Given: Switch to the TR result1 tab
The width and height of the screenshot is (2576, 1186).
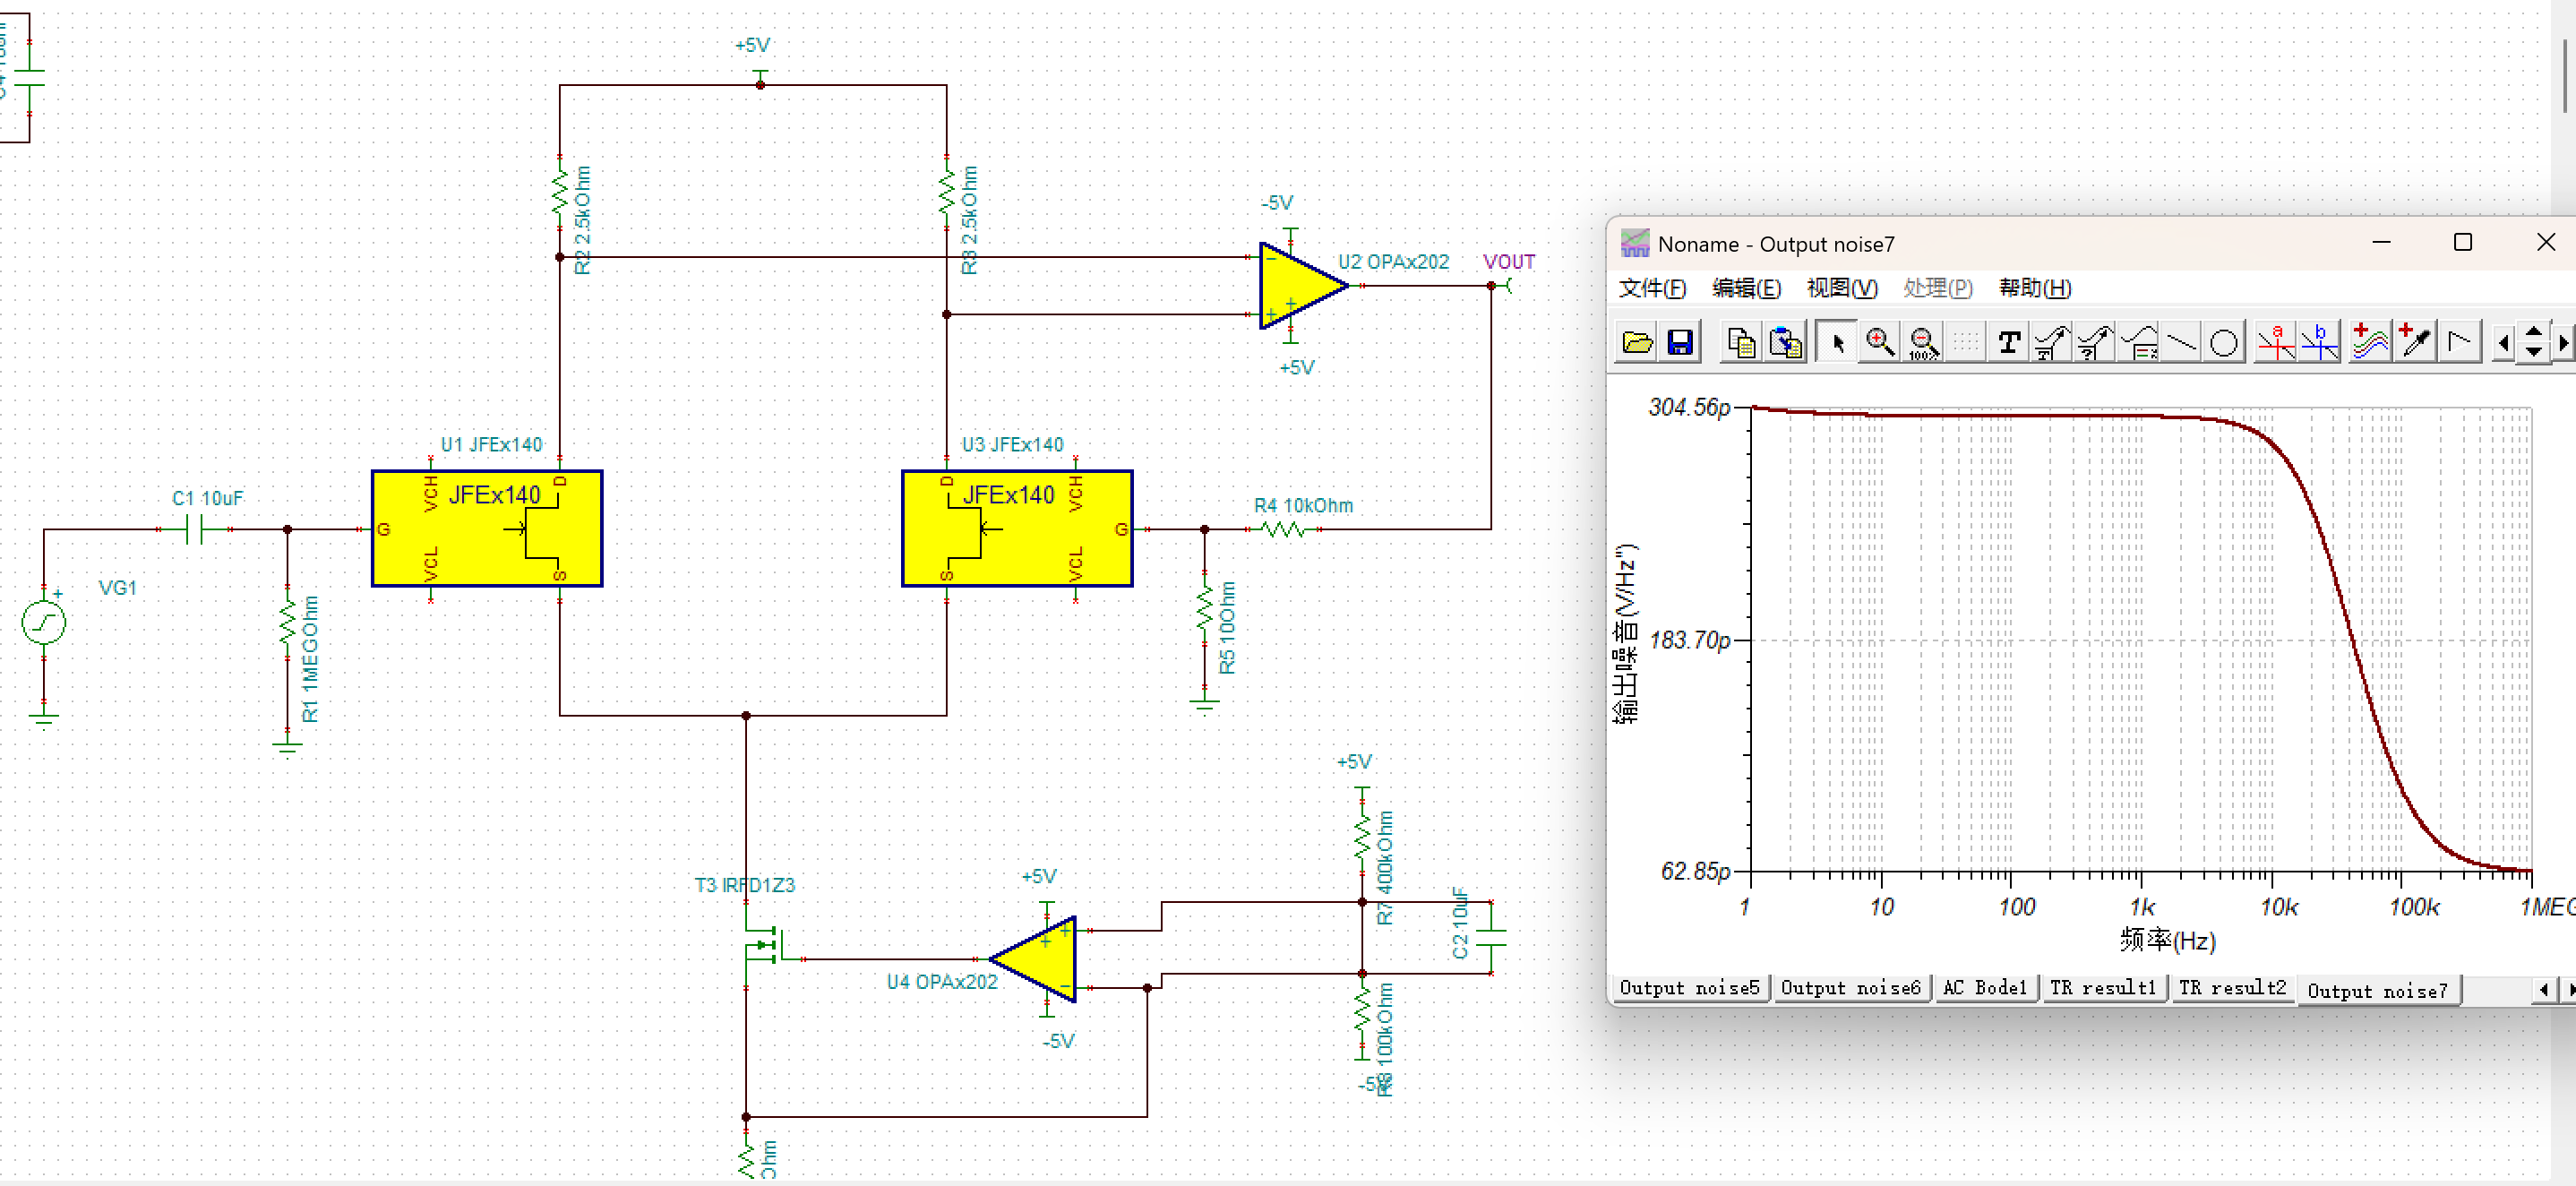Looking at the screenshot, I should pos(2103,988).
